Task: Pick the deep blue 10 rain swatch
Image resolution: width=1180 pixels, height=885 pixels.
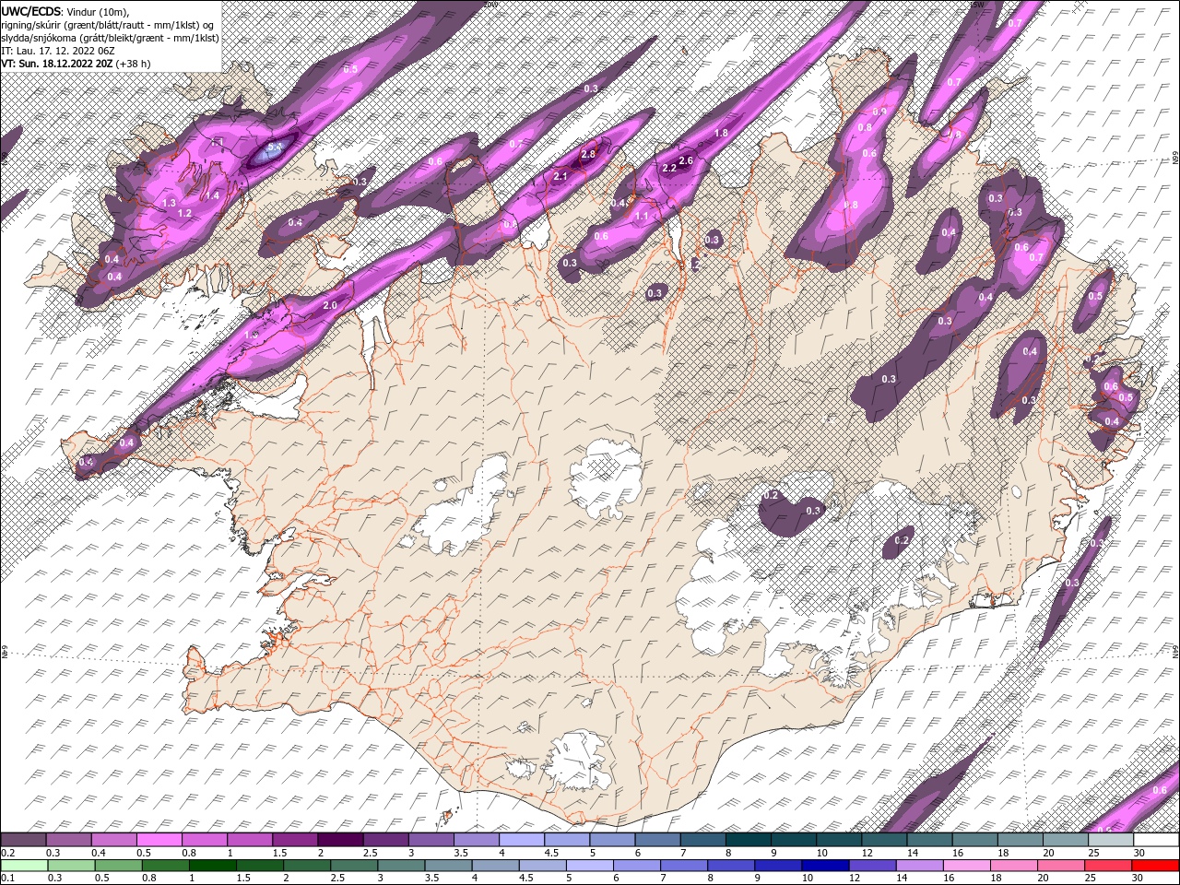Action: 825,866
